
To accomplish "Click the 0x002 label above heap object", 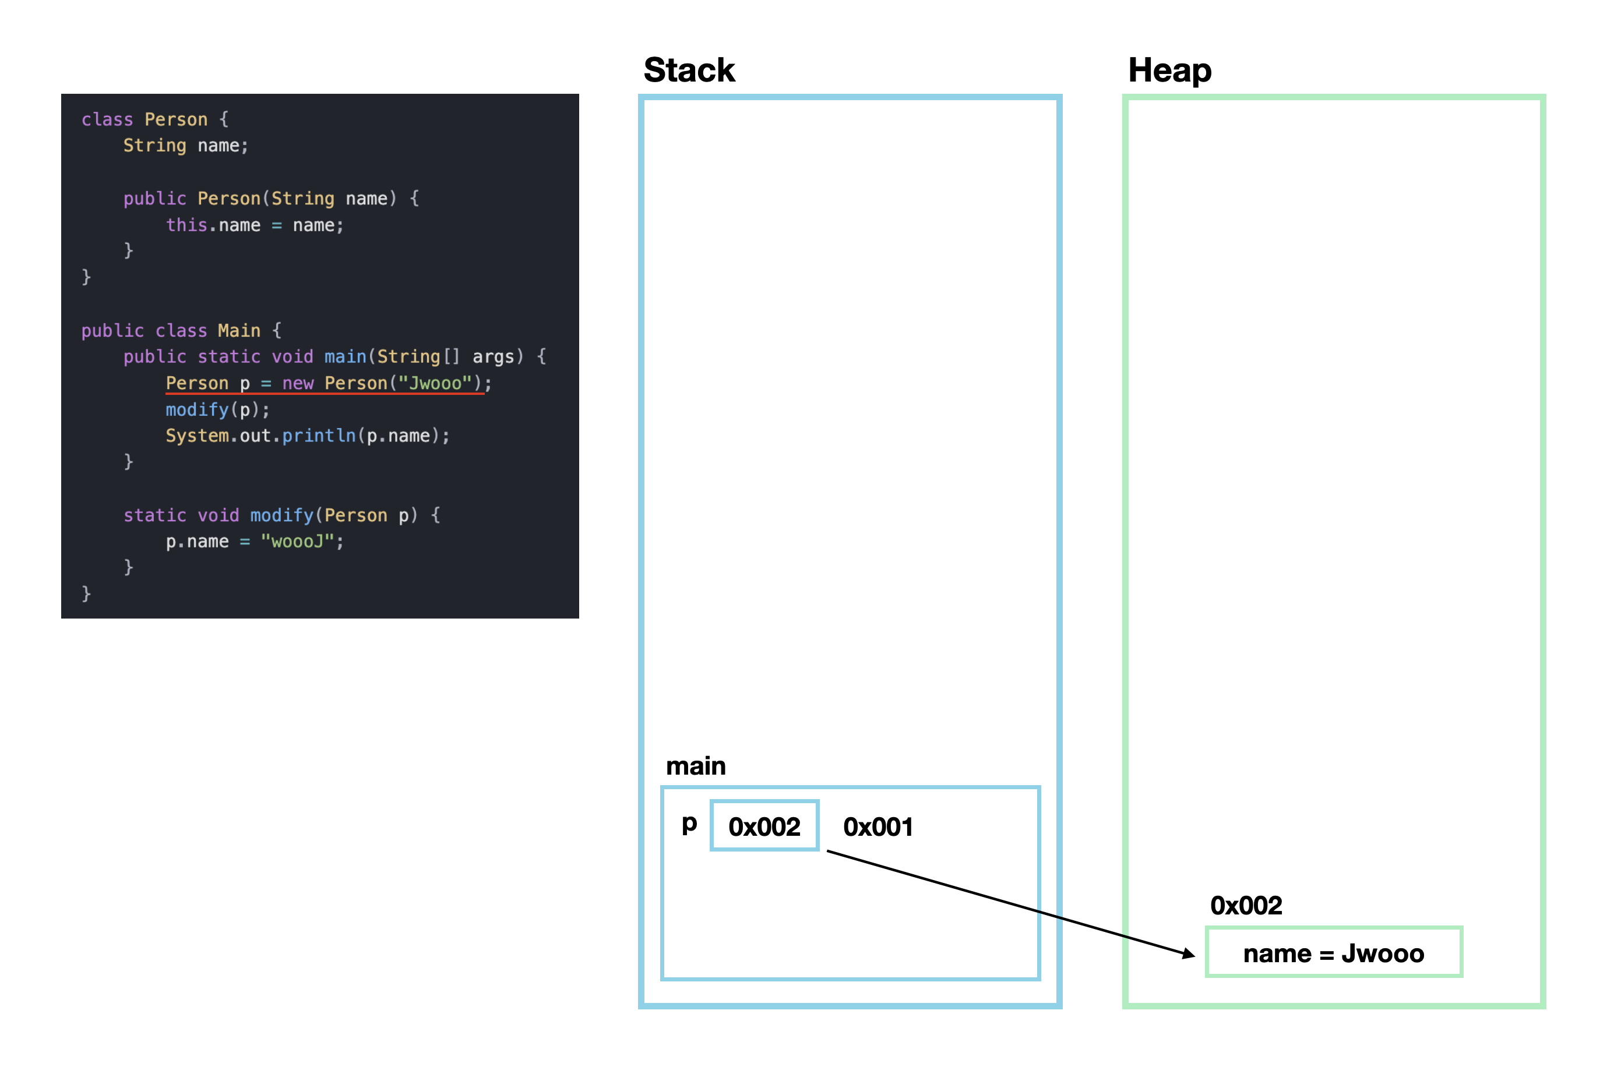I will (x=1246, y=905).
